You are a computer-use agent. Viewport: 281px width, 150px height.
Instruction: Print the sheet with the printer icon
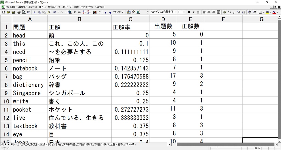[x=19, y=12]
